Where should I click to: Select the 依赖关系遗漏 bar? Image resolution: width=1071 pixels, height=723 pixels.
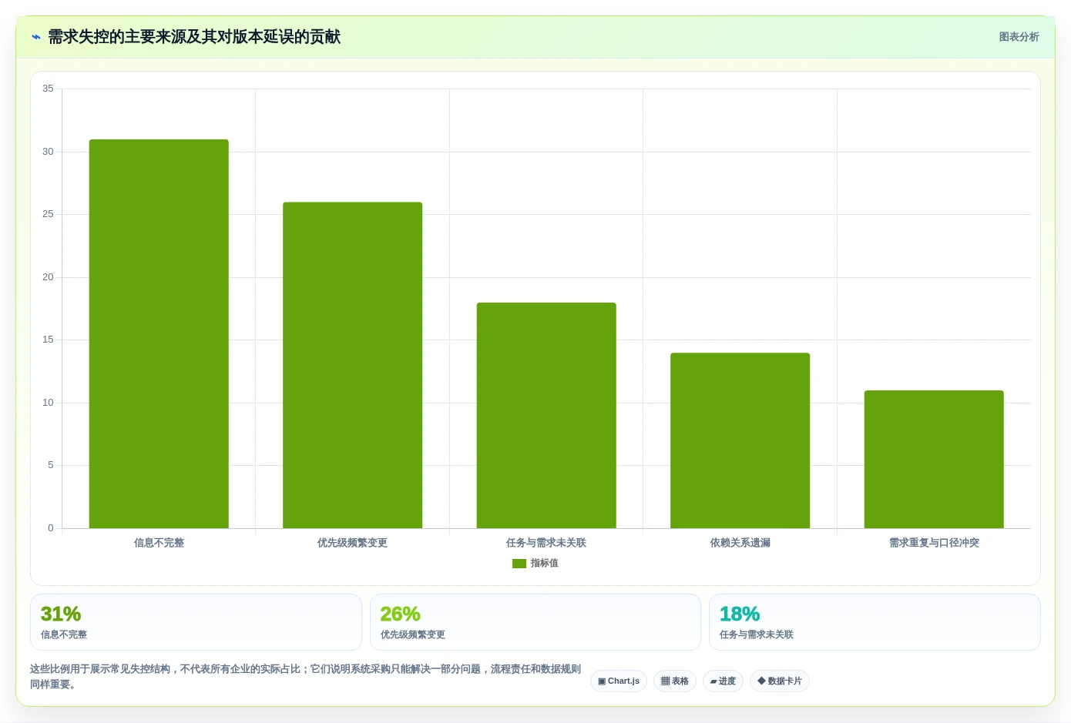pos(740,440)
